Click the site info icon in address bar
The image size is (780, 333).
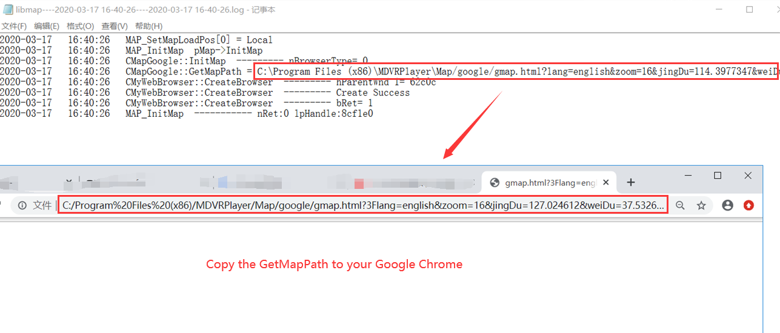tap(22, 205)
